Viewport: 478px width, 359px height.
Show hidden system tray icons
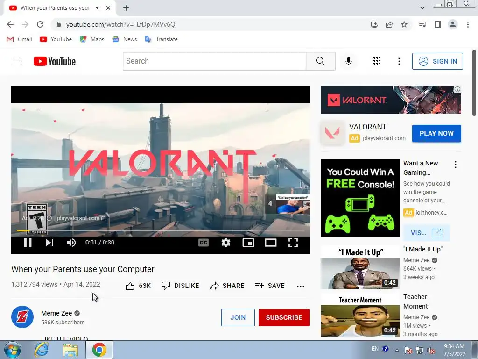[397, 350]
